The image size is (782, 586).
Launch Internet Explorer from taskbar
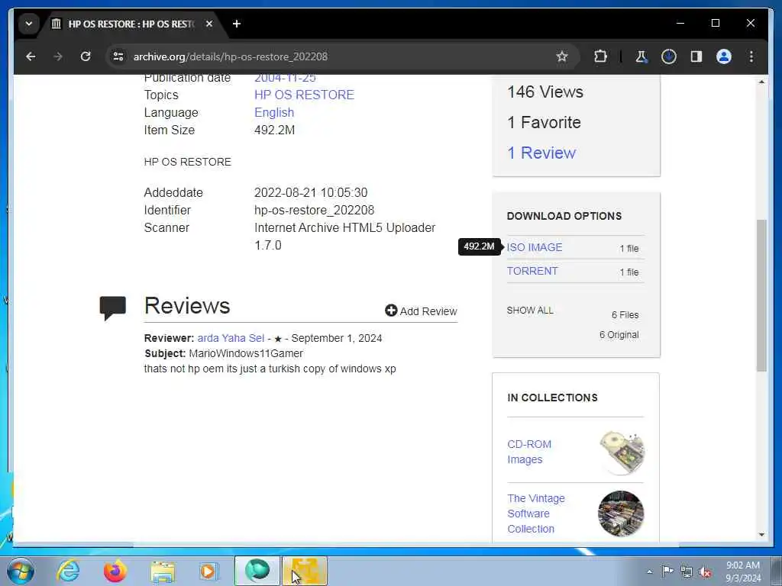tap(68, 571)
